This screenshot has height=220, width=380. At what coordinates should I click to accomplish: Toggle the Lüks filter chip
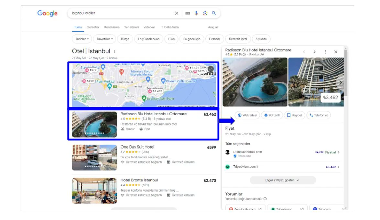coord(171,39)
